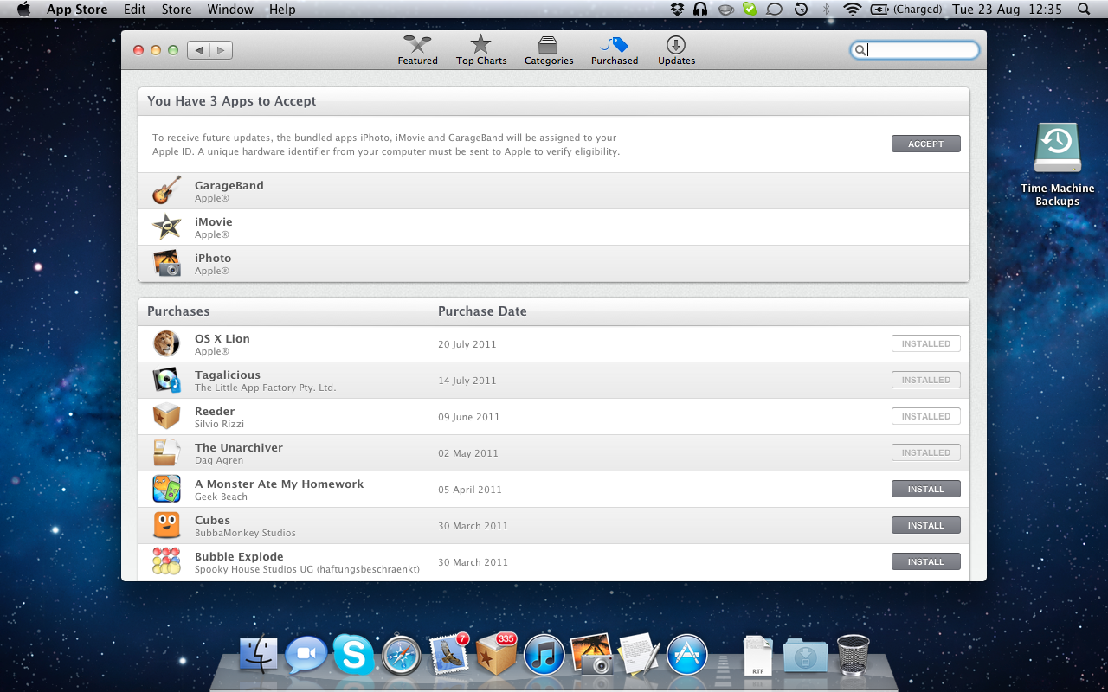Install A Monster Ate My Homework

(925, 489)
